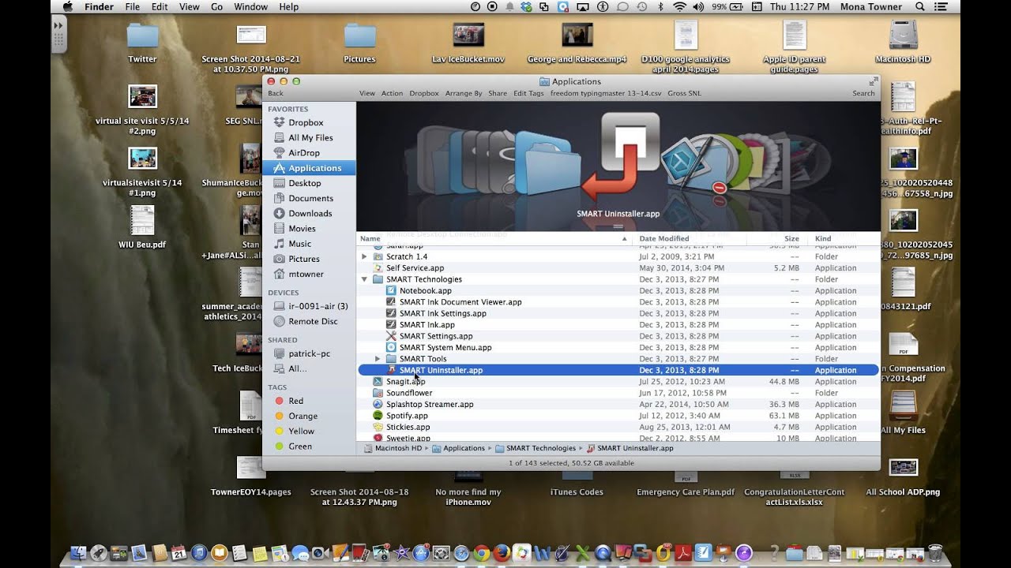Image resolution: width=1011 pixels, height=568 pixels.
Task: Open All My Files in sidebar
Action: pyautogui.click(x=310, y=137)
